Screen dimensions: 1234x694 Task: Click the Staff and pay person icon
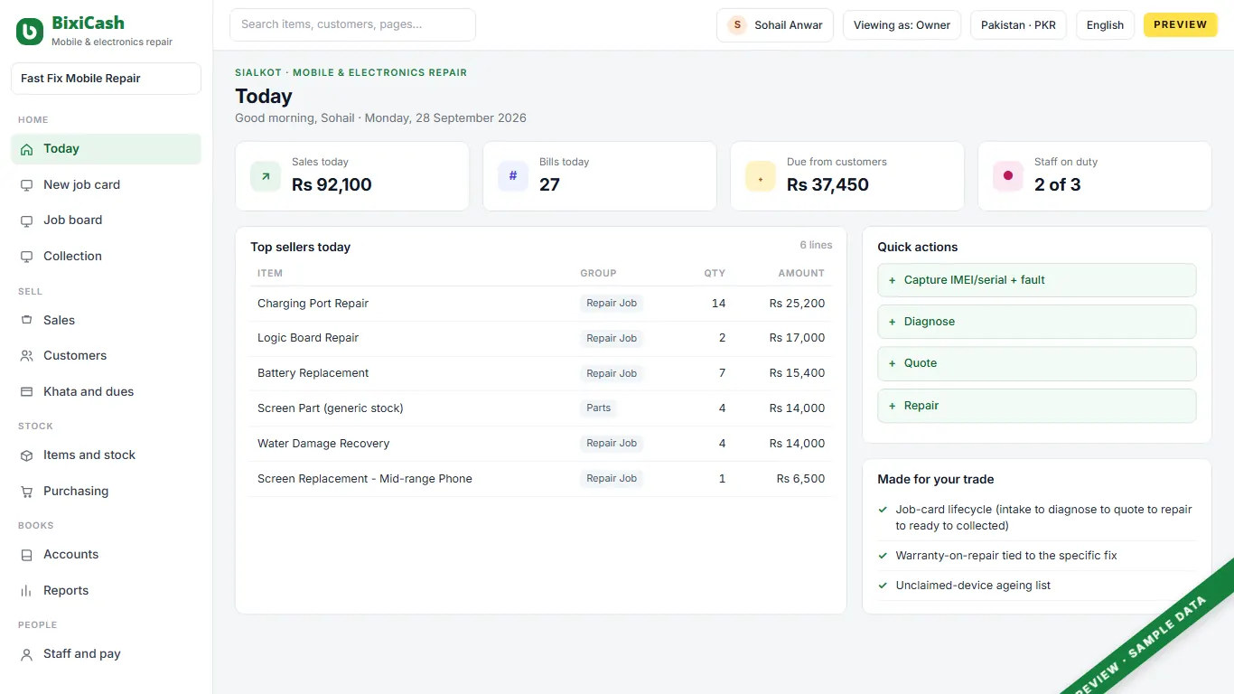pos(26,654)
